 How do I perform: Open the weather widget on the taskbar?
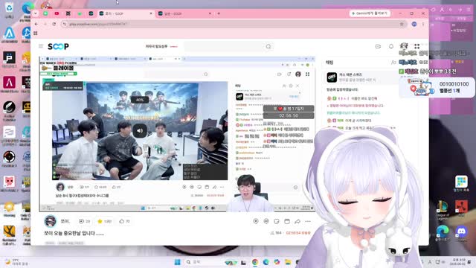[16, 262]
